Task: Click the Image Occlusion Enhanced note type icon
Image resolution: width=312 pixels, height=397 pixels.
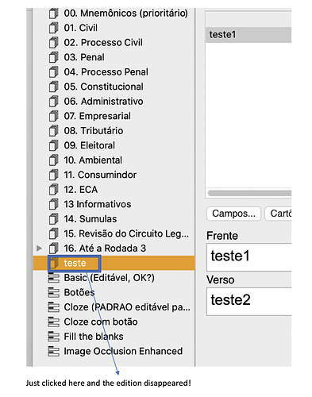Action: click(x=53, y=351)
